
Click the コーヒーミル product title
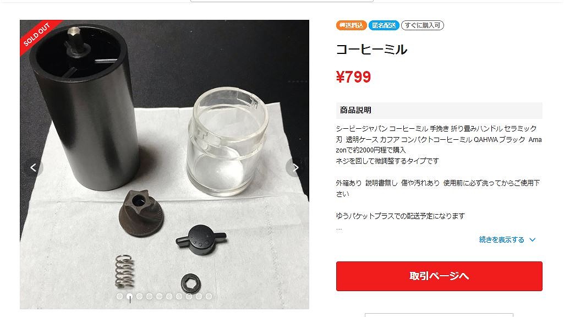[371, 50]
